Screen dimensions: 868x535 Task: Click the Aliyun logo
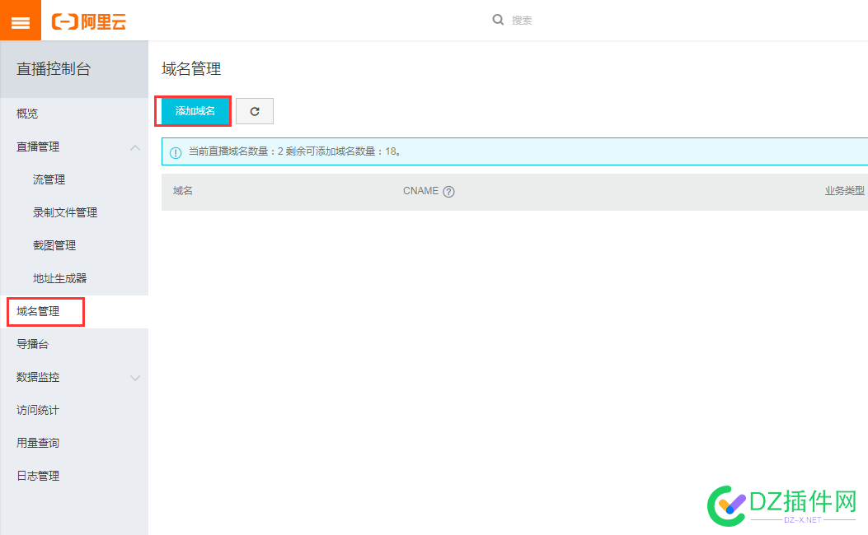(88, 21)
